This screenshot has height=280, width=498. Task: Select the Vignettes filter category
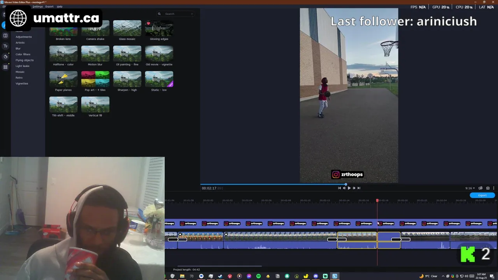click(22, 84)
